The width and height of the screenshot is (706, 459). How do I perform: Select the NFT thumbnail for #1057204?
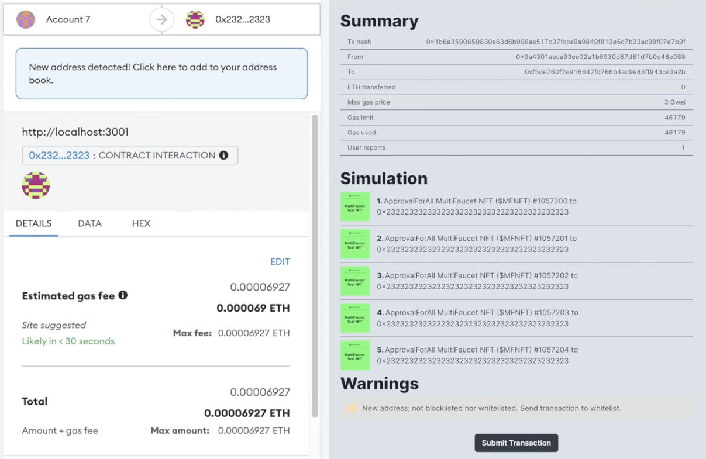point(355,355)
